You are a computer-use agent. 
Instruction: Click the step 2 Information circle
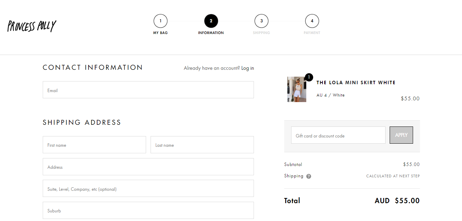211,21
